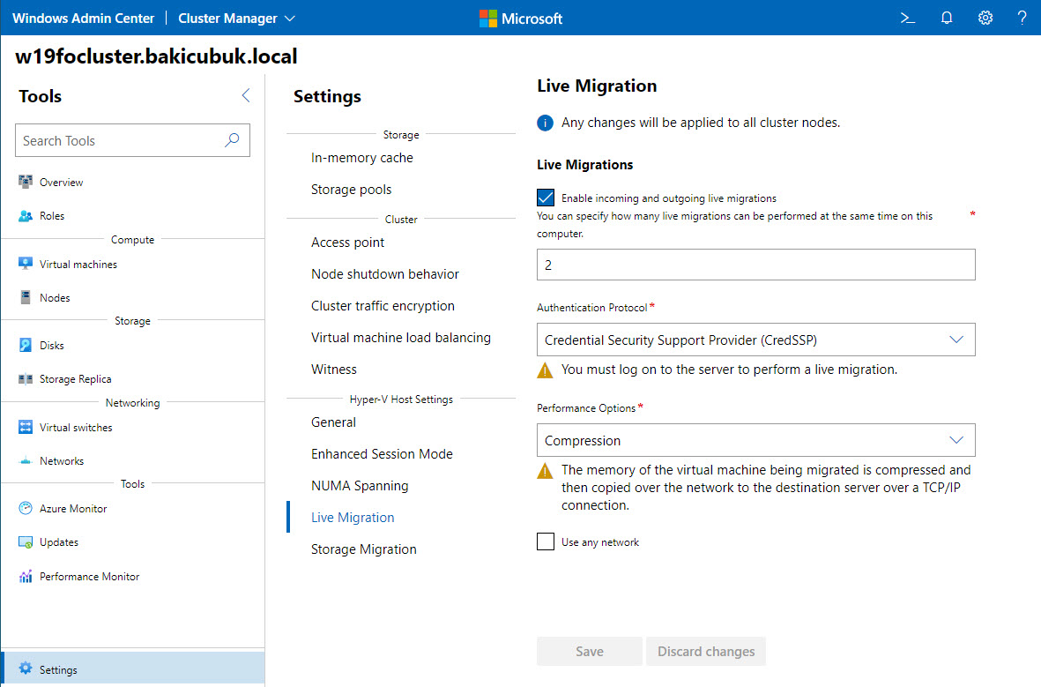Select Enhanced Session Mode settings
Screen dimensions: 1041x687
(x=382, y=454)
